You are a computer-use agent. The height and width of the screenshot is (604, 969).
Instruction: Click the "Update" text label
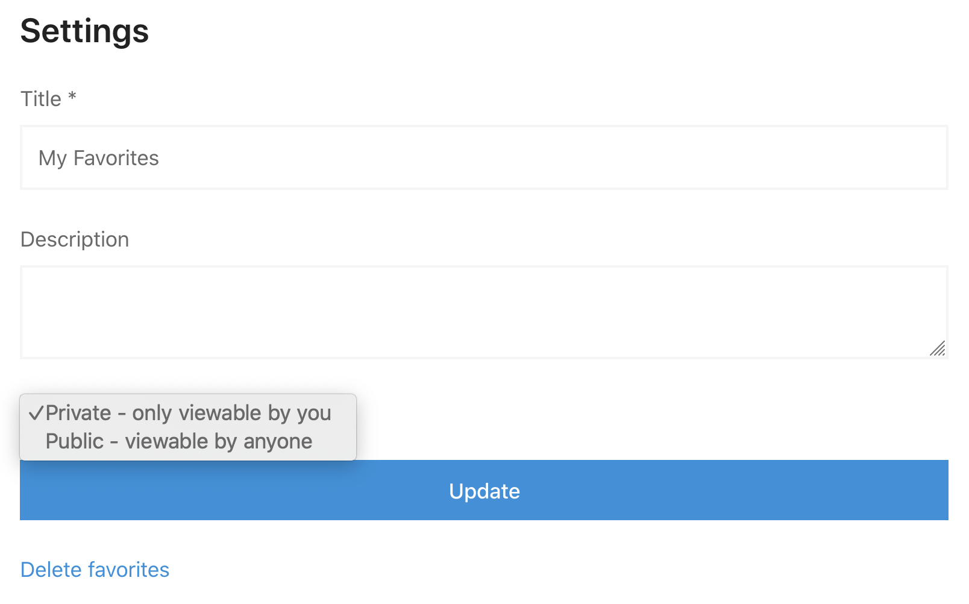click(x=485, y=491)
